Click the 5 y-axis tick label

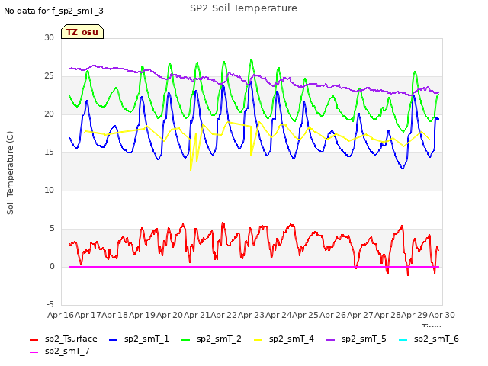tap(52, 229)
